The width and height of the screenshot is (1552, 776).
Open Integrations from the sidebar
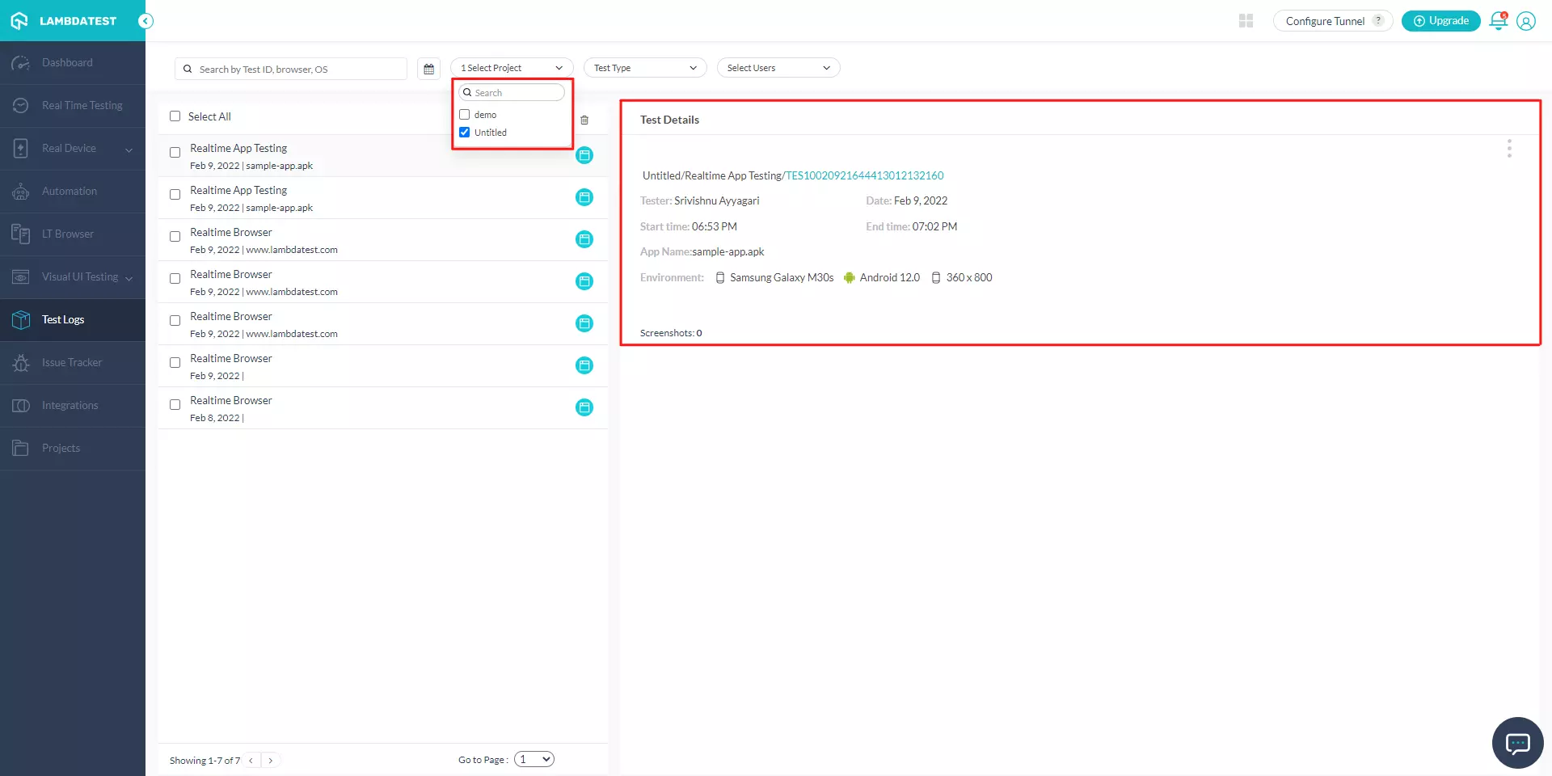[x=70, y=406]
